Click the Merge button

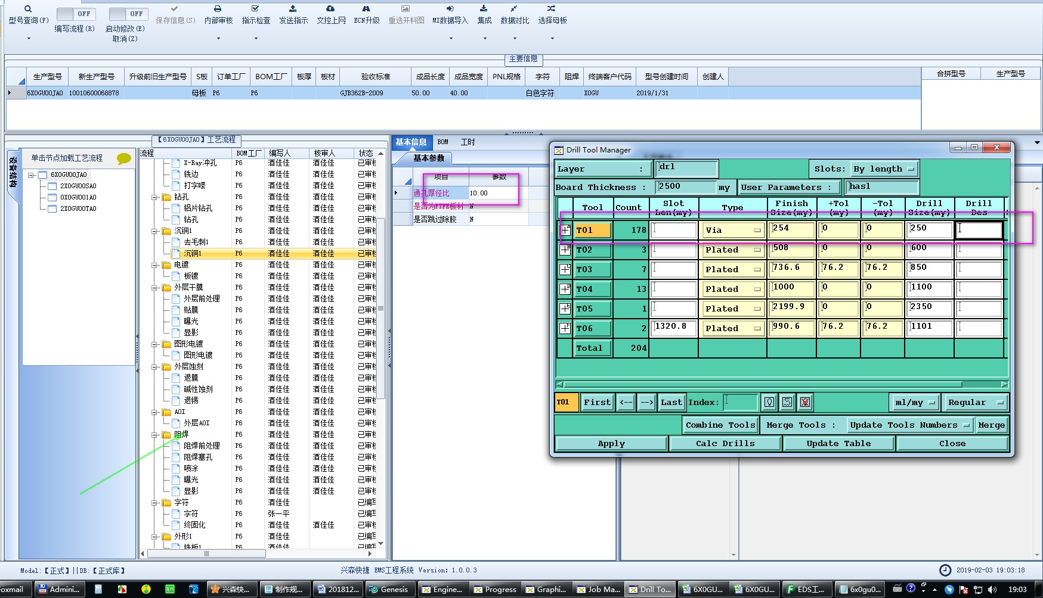coord(991,425)
